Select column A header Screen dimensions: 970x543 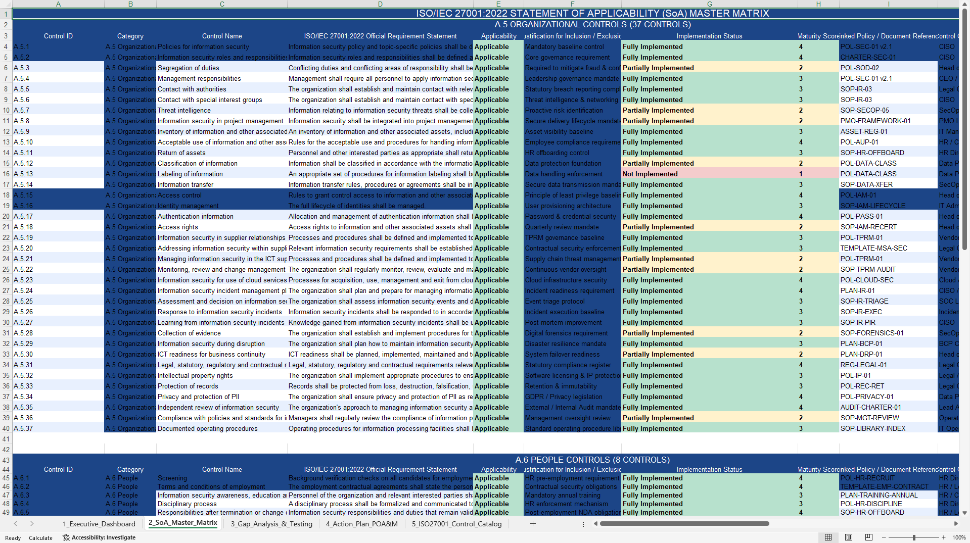click(x=58, y=4)
